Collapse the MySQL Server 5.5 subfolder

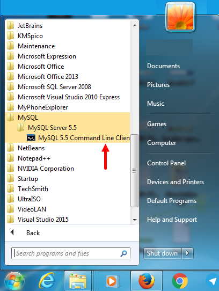click(68, 128)
